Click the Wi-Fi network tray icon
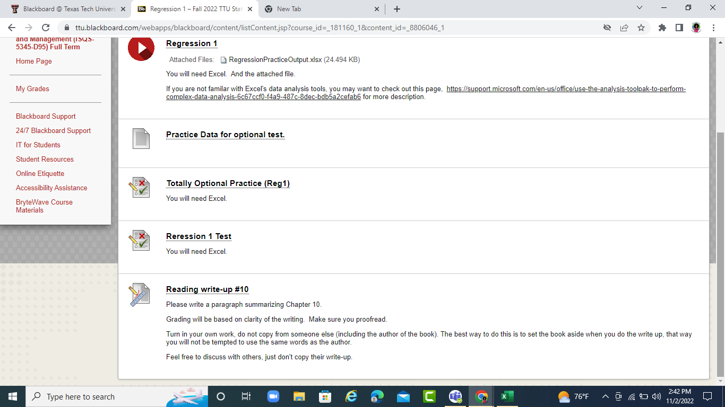Viewport: 725px width, 407px height. pos(632,396)
